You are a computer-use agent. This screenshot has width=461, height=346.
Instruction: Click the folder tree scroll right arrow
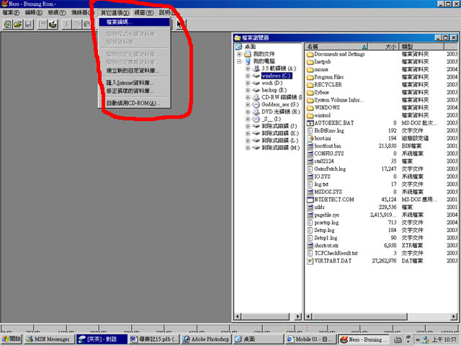click(297, 316)
